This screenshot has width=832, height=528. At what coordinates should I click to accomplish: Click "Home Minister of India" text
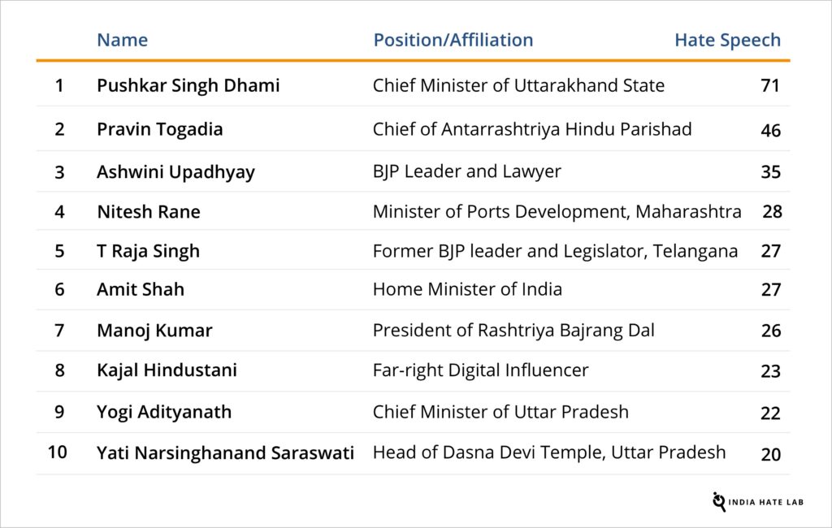point(467,289)
